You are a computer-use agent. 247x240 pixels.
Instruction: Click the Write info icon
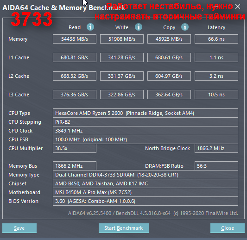coord(139,27)
